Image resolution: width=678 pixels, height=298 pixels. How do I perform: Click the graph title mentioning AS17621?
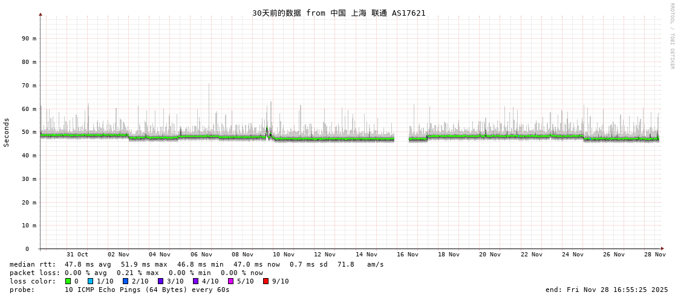pyautogui.click(x=339, y=13)
